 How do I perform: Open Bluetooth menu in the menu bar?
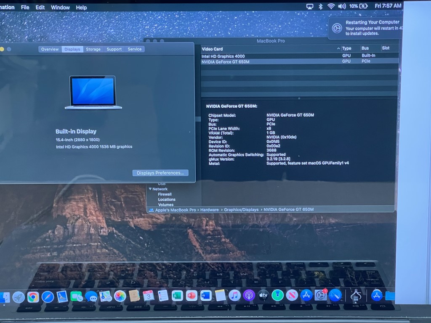[x=320, y=6]
